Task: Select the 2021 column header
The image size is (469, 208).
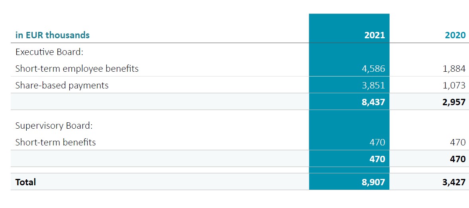Action: (x=375, y=35)
